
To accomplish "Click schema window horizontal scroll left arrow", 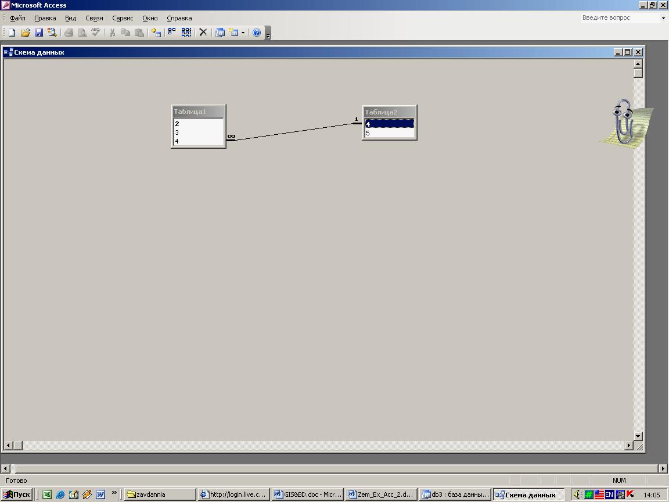I will pyautogui.click(x=8, y=445).
